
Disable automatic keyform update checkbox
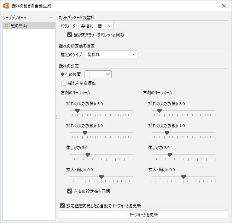[x=63, y=206]
